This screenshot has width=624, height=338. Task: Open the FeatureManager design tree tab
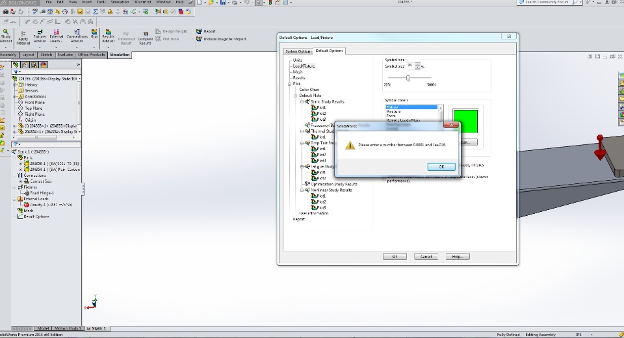pos(16,64)
